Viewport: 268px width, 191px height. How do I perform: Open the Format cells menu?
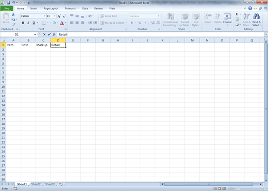click(x=227, y=20)
